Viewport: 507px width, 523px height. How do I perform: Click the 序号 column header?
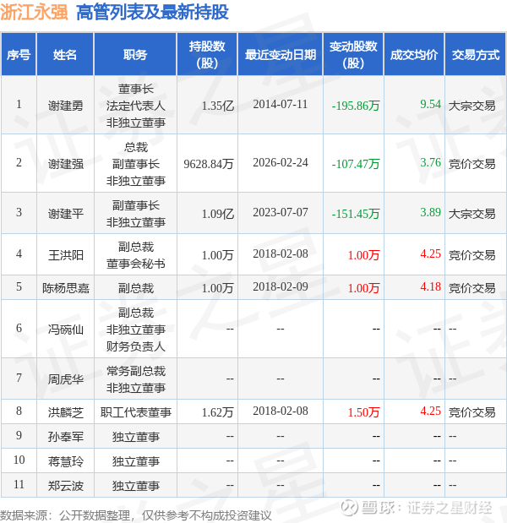(x=19, y=54)
